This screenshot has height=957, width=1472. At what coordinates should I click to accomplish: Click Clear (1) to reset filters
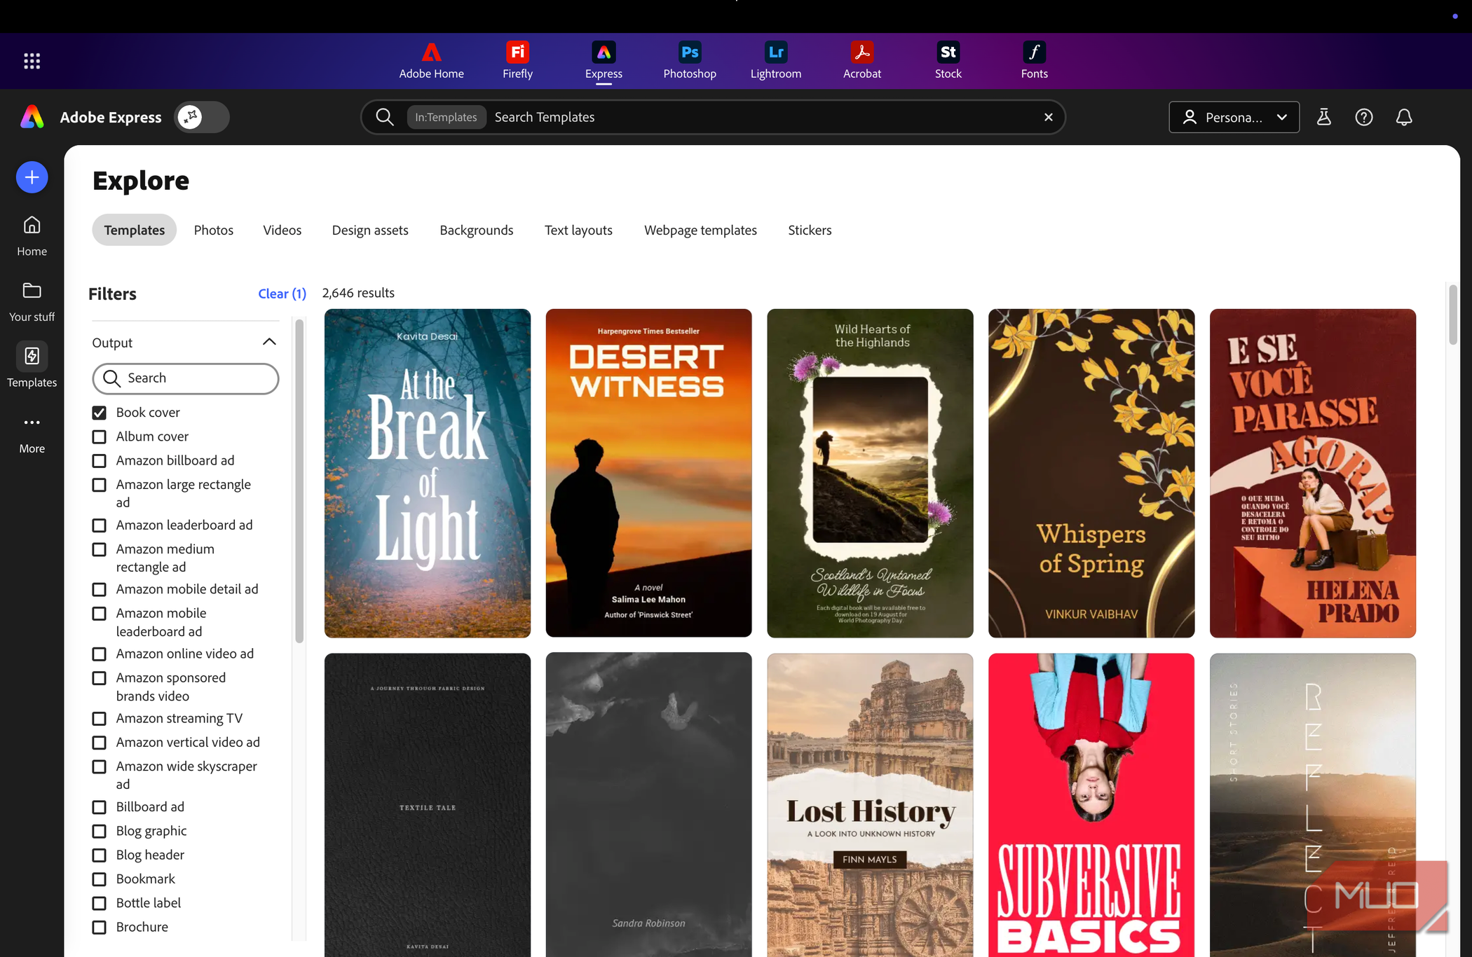pyautogui.click(x=282, y=294)
